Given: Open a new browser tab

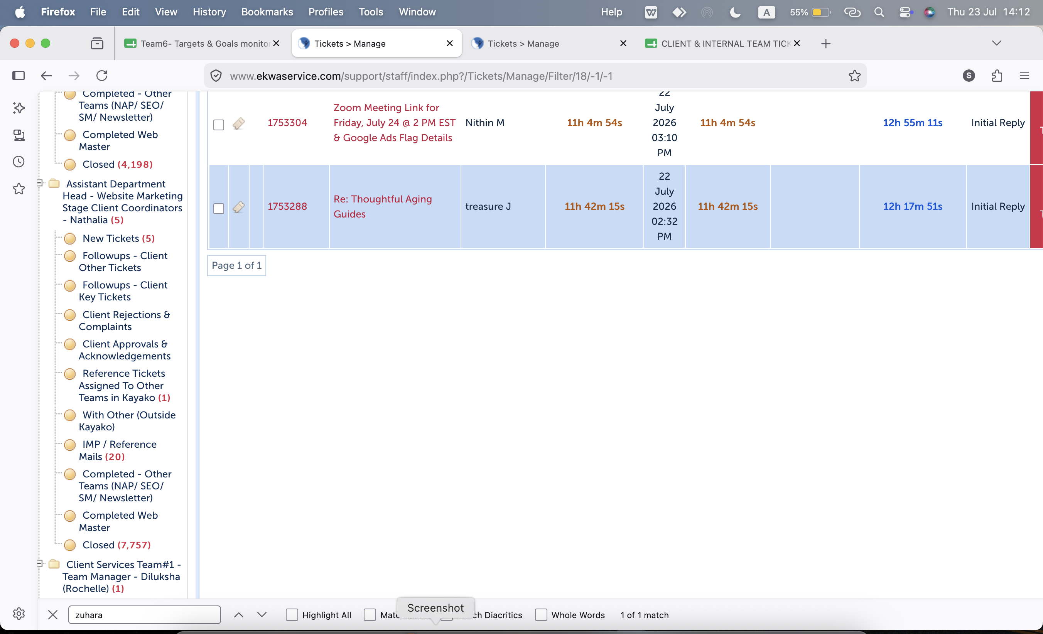Looking at the screenshot, I should pos(826,44).
